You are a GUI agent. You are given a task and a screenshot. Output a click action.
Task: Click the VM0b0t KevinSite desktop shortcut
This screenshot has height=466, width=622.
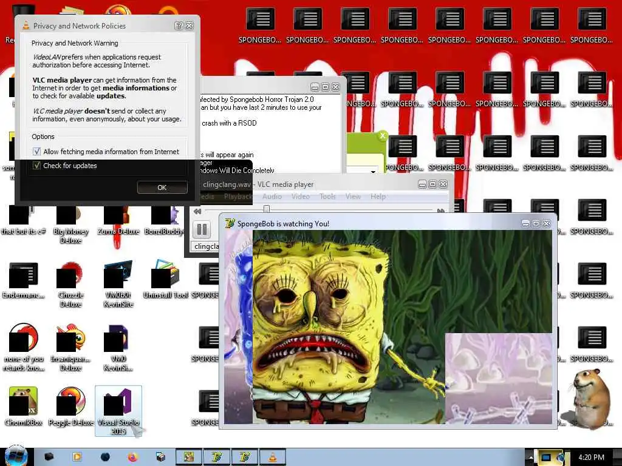[118, 285]
